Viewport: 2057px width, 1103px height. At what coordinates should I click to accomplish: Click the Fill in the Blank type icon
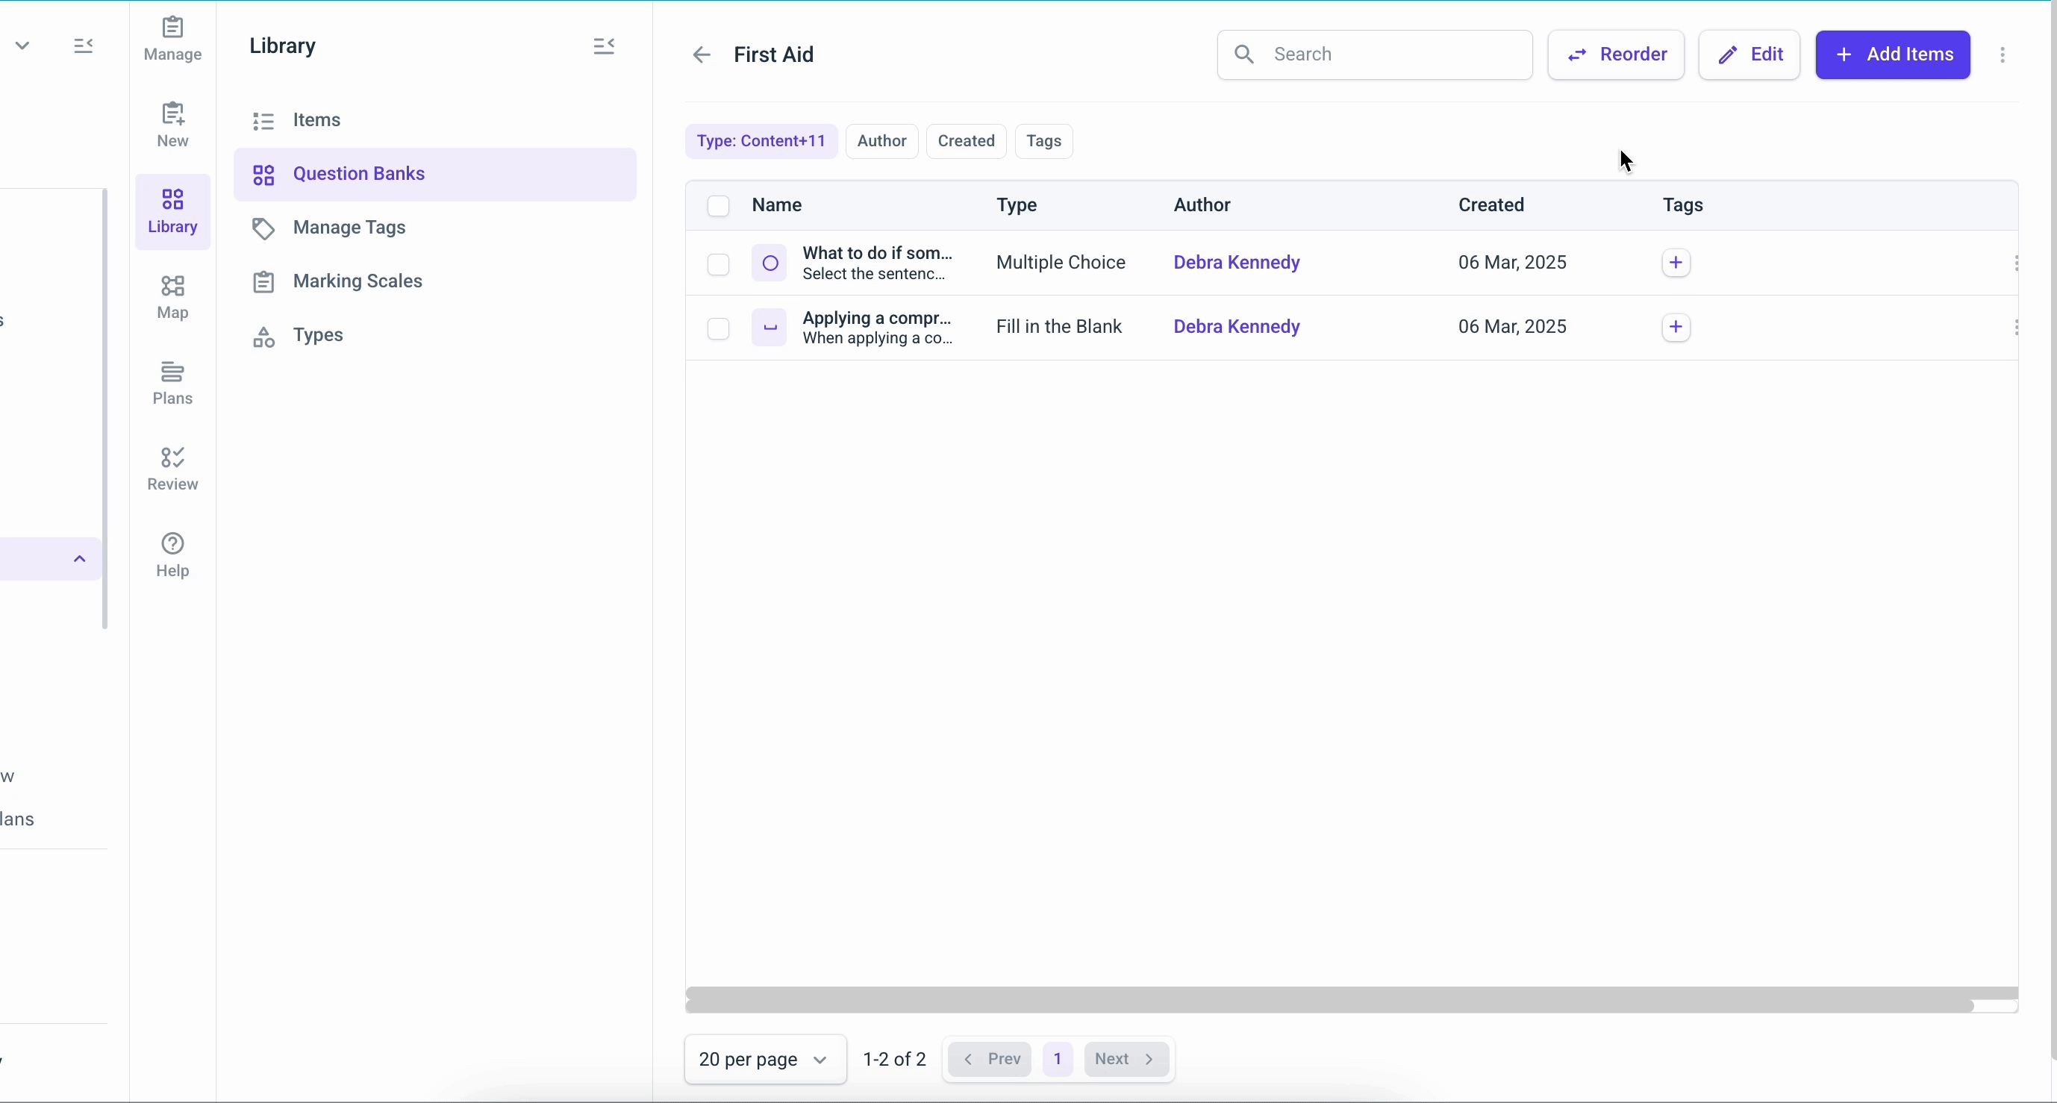[x=770, y=328]
